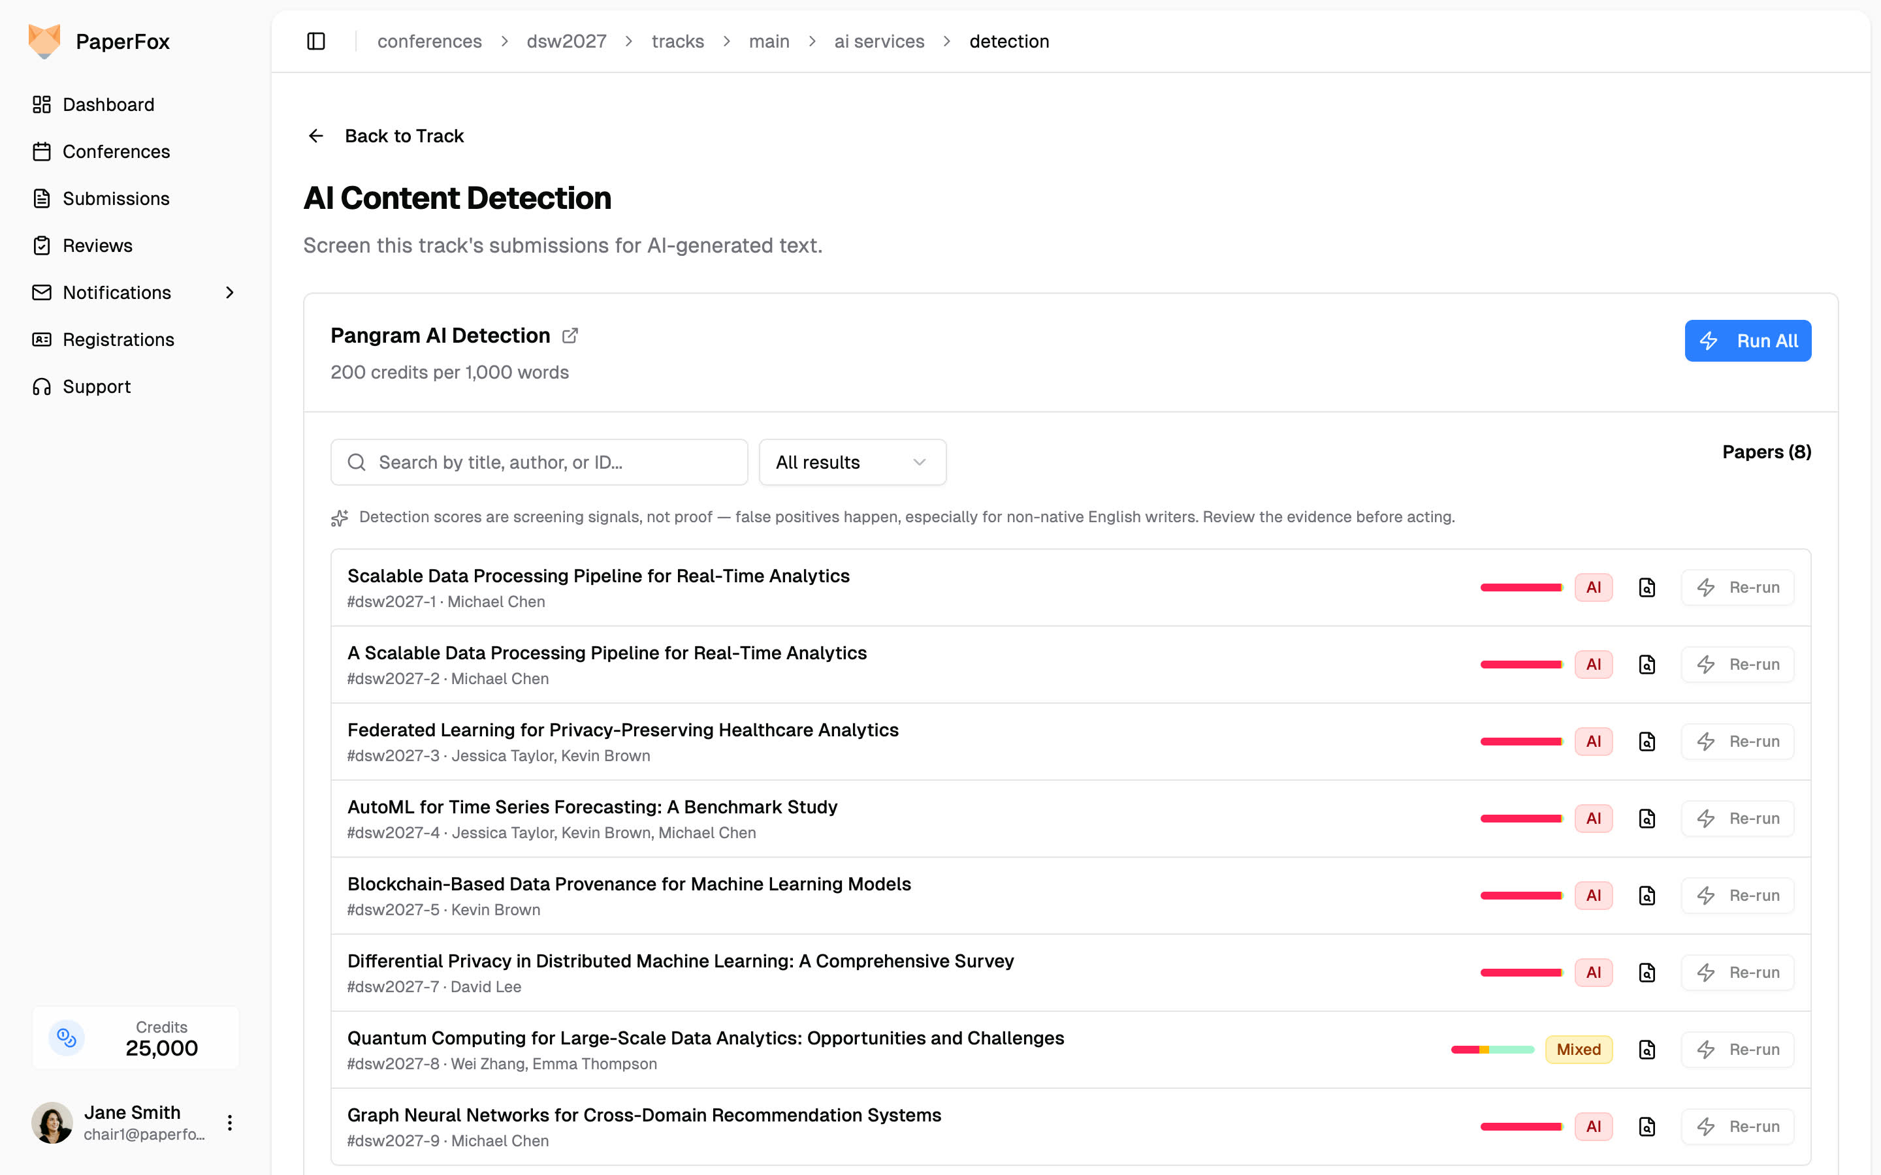Screen dimensions: 1881x1175
Task: Click the credits coin icon
Action: coord(67,1037)
